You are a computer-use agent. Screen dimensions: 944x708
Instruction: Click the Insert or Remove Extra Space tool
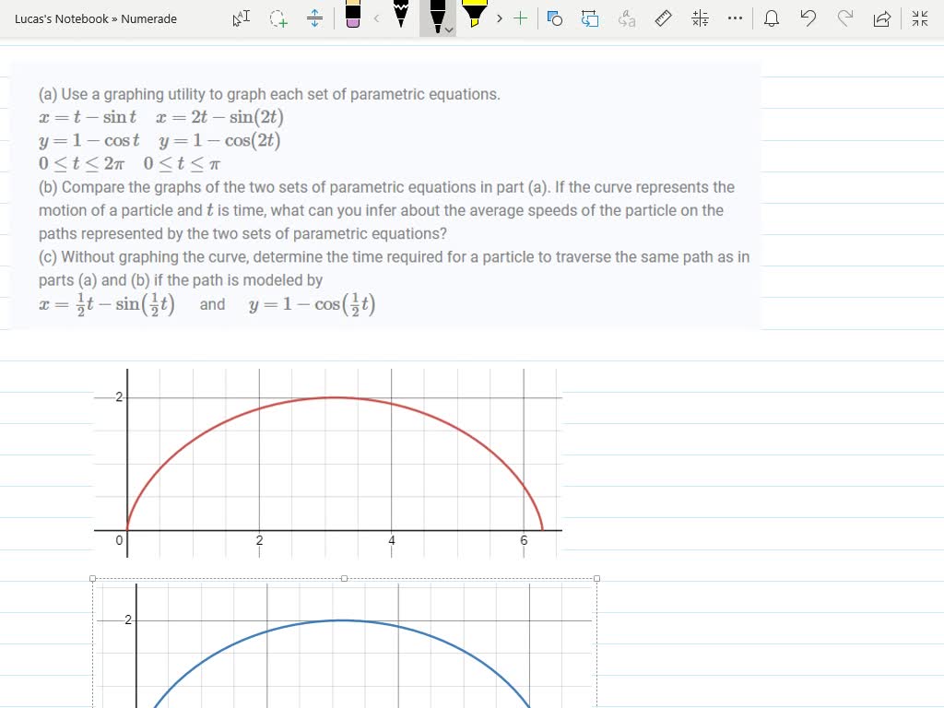[x=314, y=18]
